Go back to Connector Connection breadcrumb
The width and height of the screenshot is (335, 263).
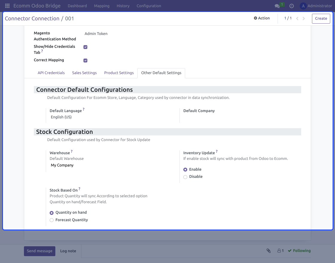tap(32, 19)
